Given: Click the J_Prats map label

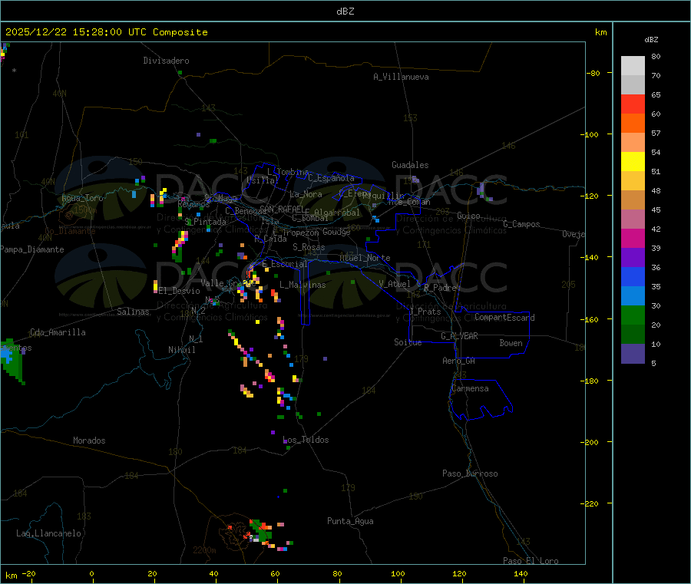Looking at the screenshot, I should click(425, 312).
